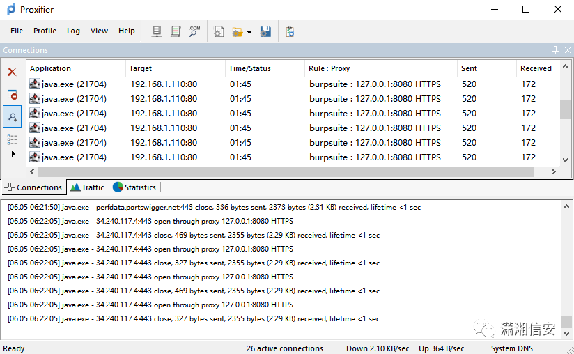Open the Proxification Rules toolbar icon
This screenshot has width=574, height=354.
[x=176, y=31]
